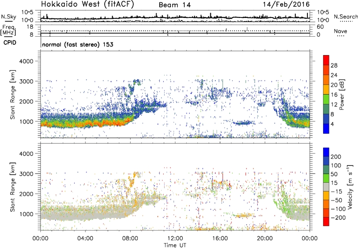Select the 60 tick on Nave axis
Viewport: 358px width, 248px height.
pos(320,27)
